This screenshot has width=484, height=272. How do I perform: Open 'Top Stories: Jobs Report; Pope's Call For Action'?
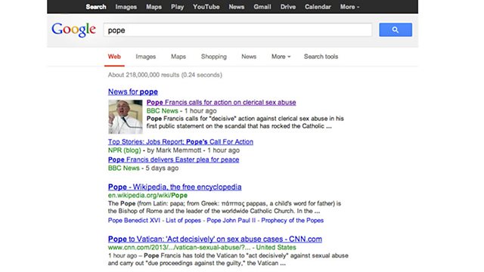[181, 142]
